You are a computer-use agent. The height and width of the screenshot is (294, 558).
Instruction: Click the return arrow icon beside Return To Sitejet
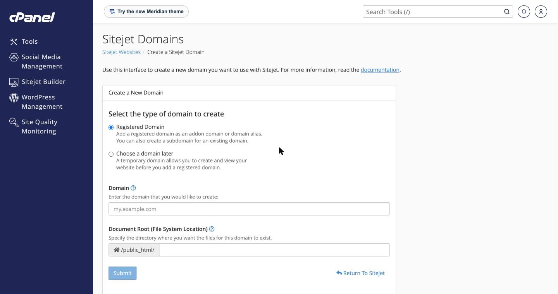coord(339,273)
